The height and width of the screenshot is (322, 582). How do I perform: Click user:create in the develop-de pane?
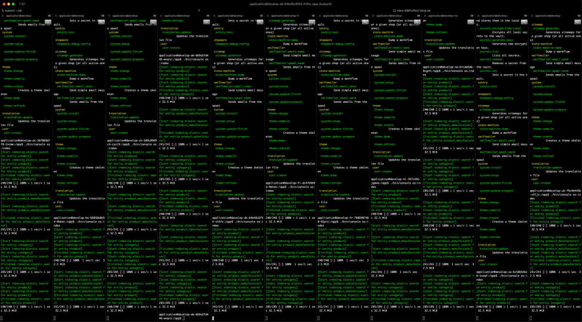pyautogui.click(x=171, y=48)
